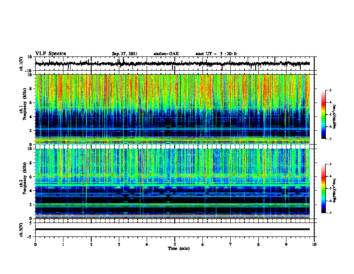Select the "start UT = 3 :20: 0" text
354x274 pixels.
(216, 54)
